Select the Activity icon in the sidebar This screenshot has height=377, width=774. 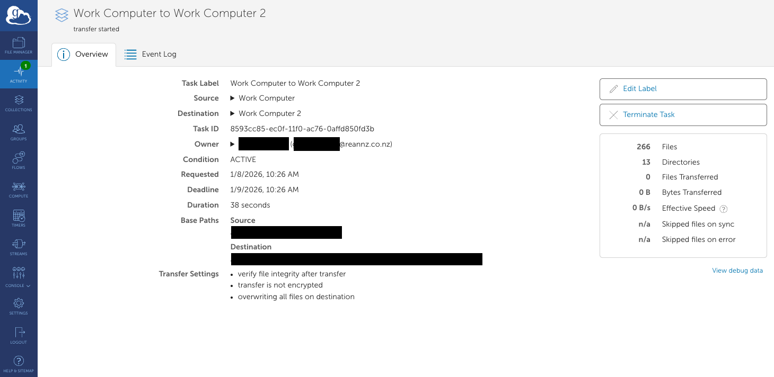click(x=19, y=74)
